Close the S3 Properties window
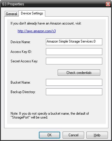Screen dimensions: 112x141 click(108, 4)
